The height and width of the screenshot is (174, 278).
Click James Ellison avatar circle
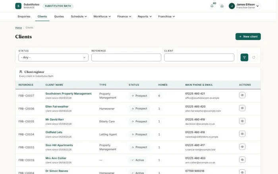pos(232,6)
